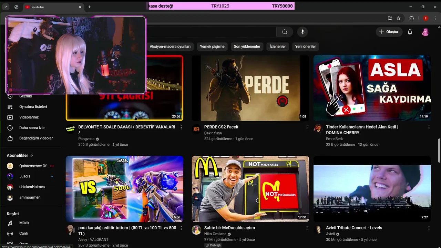Open options menu for DELVONTE TISDALE DAVASI video

click(x=181, y=127)
